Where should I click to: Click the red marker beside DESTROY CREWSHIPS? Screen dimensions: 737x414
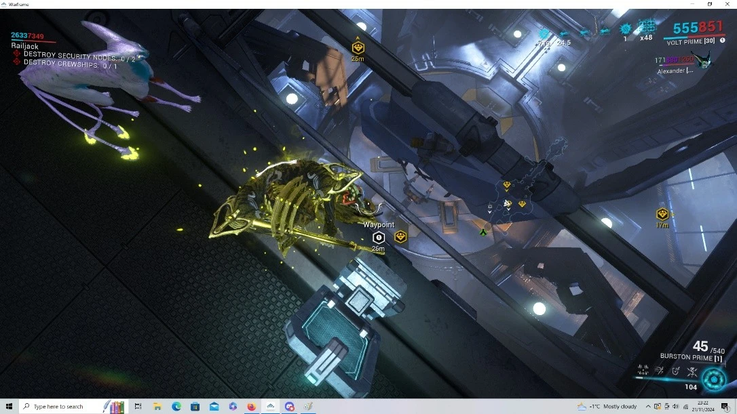pos(17,62)
